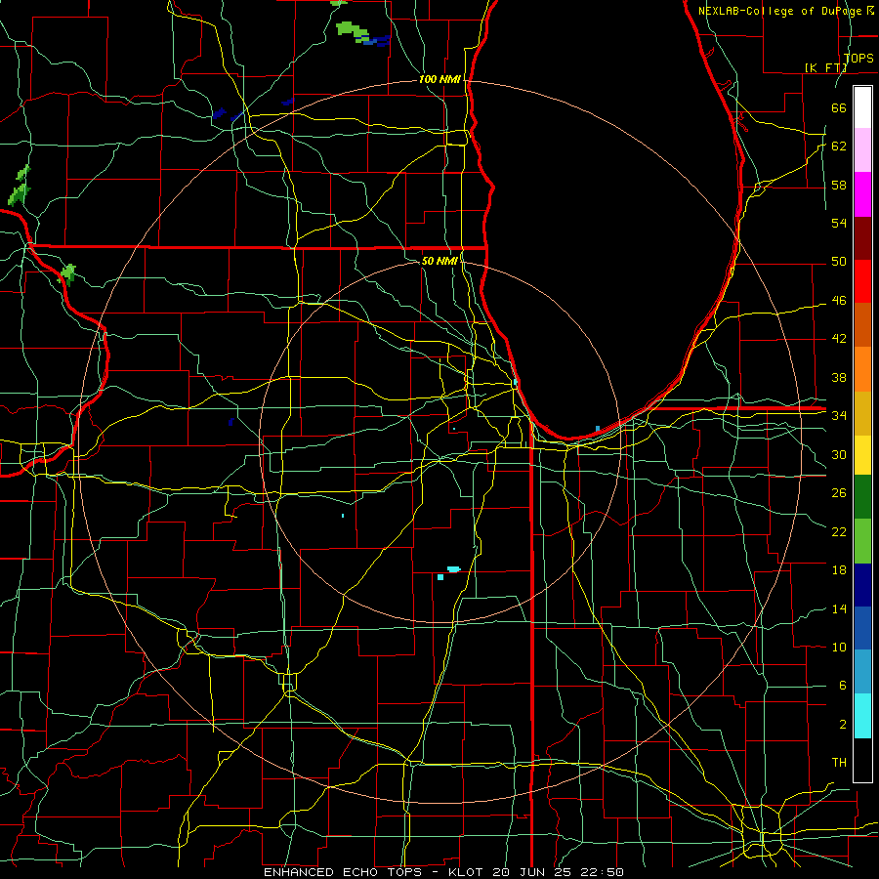Click the "20 JUN 25 22:50" timestamp
879x879 pixels.
(558, 872)
